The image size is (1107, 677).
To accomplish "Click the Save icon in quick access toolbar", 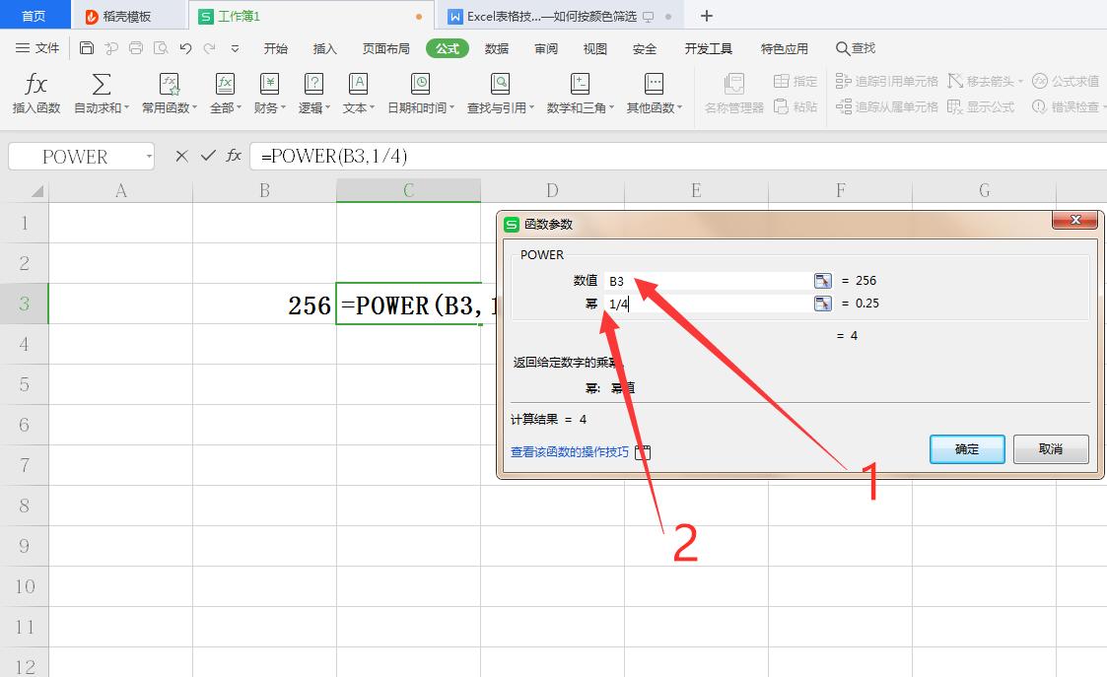I will (x=86, y=47).
